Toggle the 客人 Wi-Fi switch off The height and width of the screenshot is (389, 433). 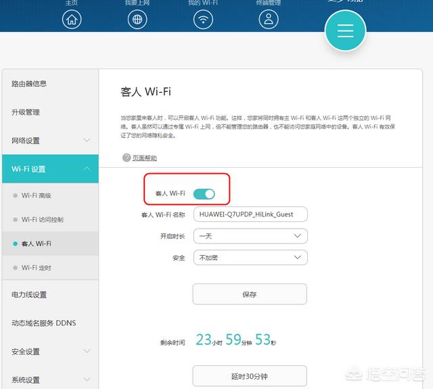coord(204,194)
